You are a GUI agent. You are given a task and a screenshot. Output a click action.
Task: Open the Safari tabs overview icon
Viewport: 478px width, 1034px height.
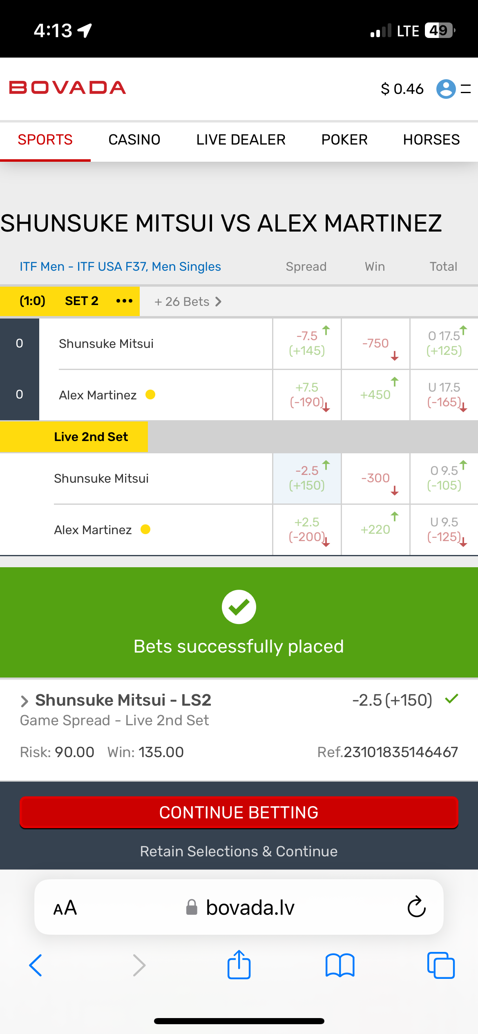[x=440, y=965]
